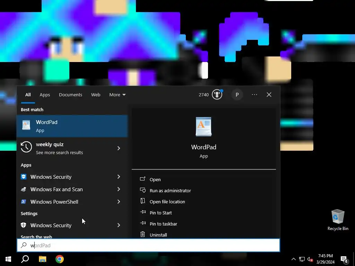Expand the Settings Windows Security arrow
Viewport: 355px width, 266px height.
click(x=119, y=225)
